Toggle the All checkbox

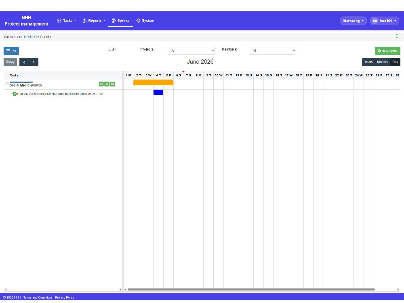pos(110,49)
